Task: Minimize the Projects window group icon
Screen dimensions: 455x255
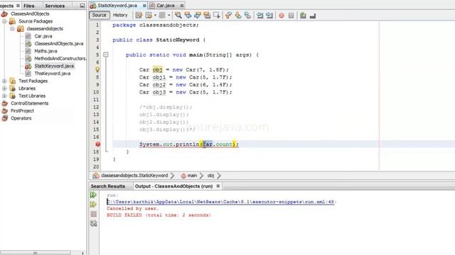Action: (82, 6)
